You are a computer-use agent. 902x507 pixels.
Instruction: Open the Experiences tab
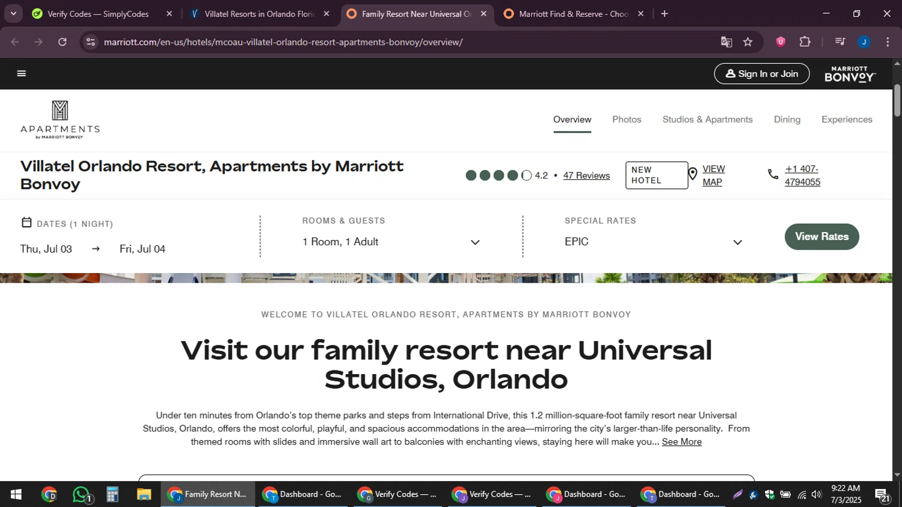tap(847, 120)
